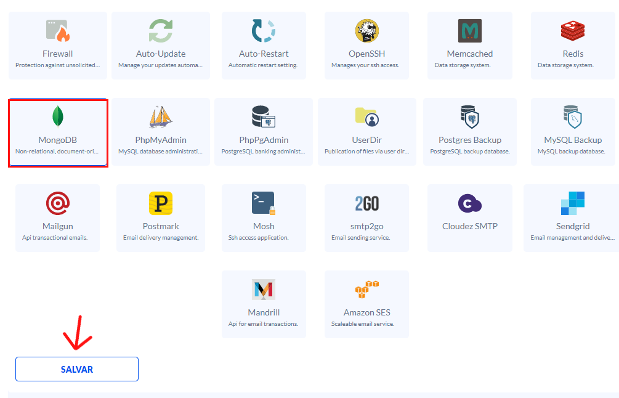
Task: Click the Auto-Restart circular arrow icon
Action: (x=264, y=31)
